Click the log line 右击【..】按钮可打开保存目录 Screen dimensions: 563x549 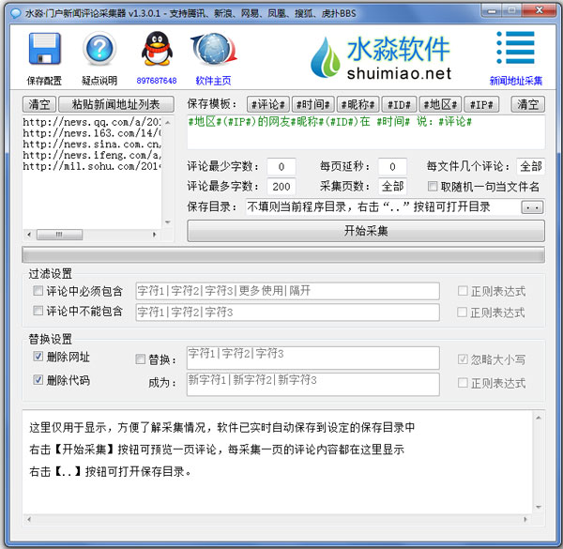[110, 471]
